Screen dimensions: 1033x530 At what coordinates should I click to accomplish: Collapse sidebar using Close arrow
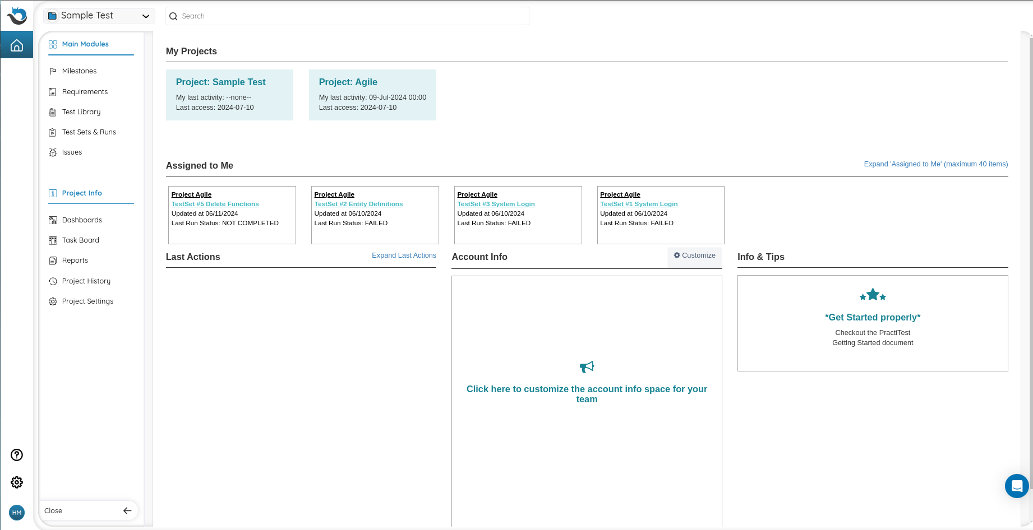[x=127, y=510]
